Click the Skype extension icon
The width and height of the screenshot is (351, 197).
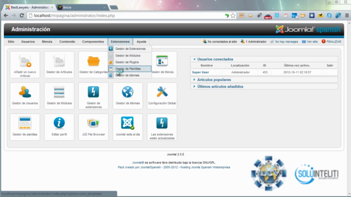[329, 16]
